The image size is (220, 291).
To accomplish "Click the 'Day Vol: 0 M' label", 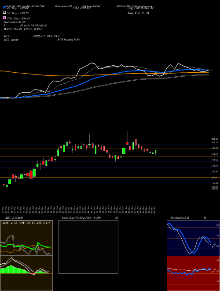I will (138, 13).
